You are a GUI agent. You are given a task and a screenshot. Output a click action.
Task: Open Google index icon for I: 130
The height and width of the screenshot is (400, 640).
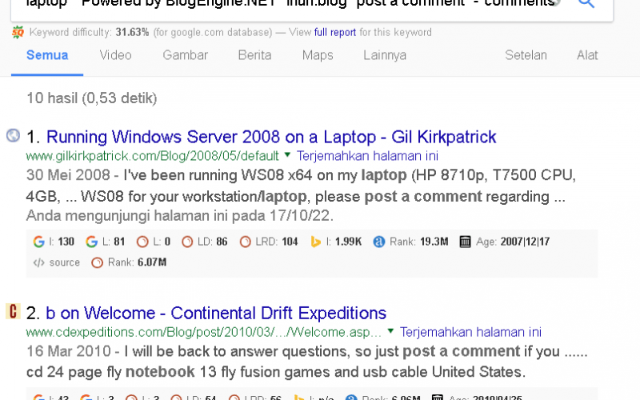(x=38, y=242)
